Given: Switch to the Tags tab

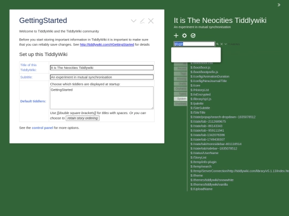Looking at the screenshot, I should (x=180, y=74).
